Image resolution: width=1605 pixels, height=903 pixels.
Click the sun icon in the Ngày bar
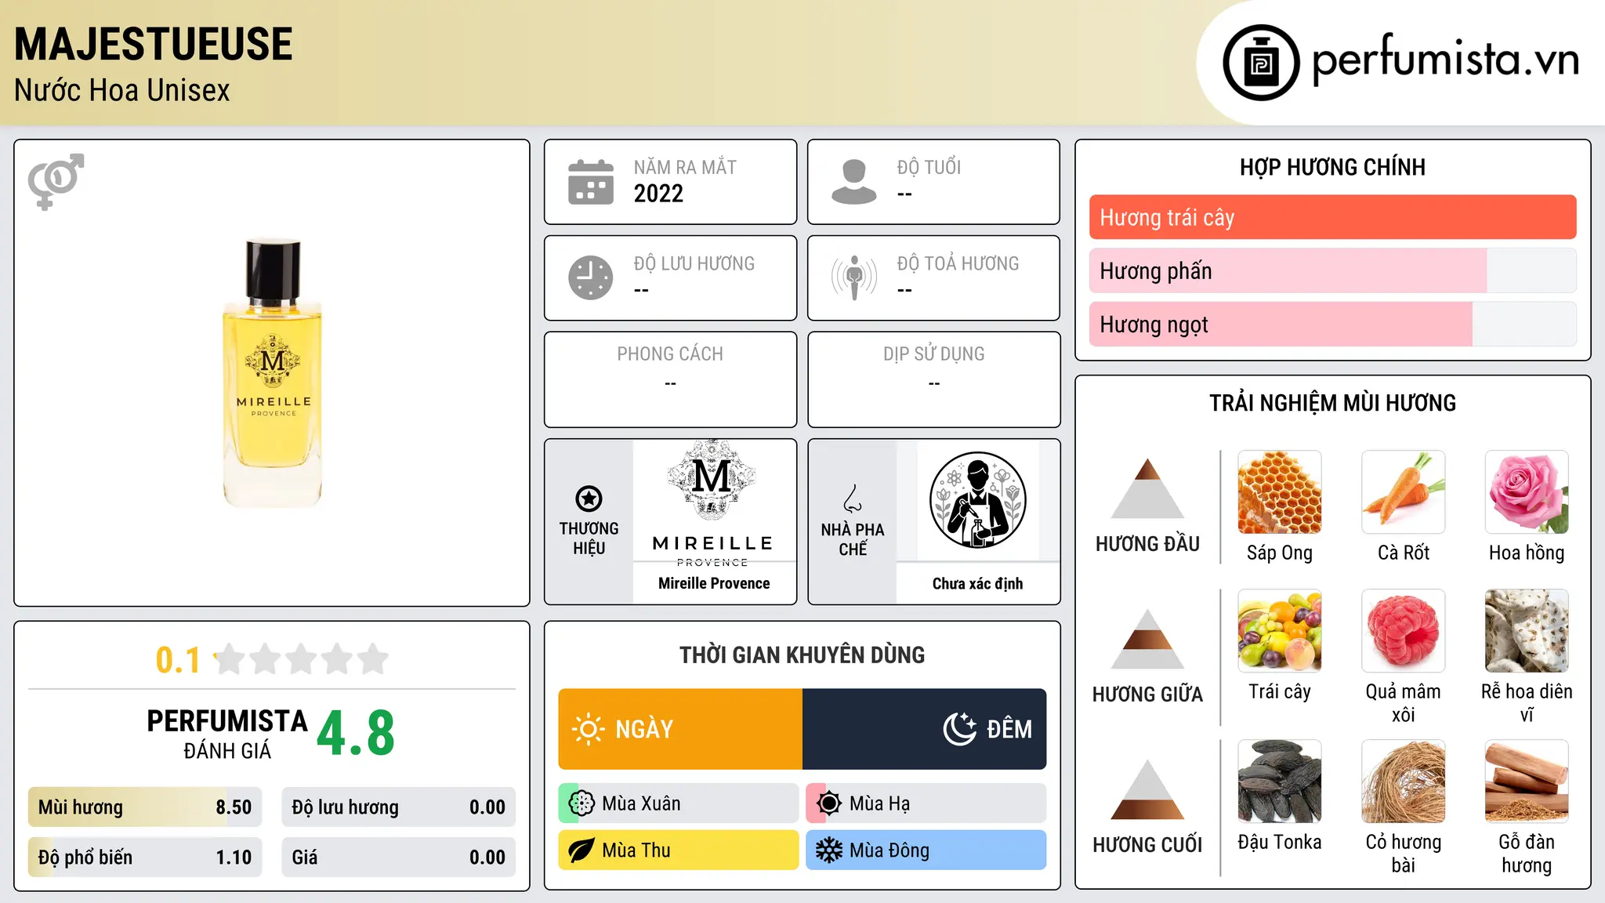[588, 729]
